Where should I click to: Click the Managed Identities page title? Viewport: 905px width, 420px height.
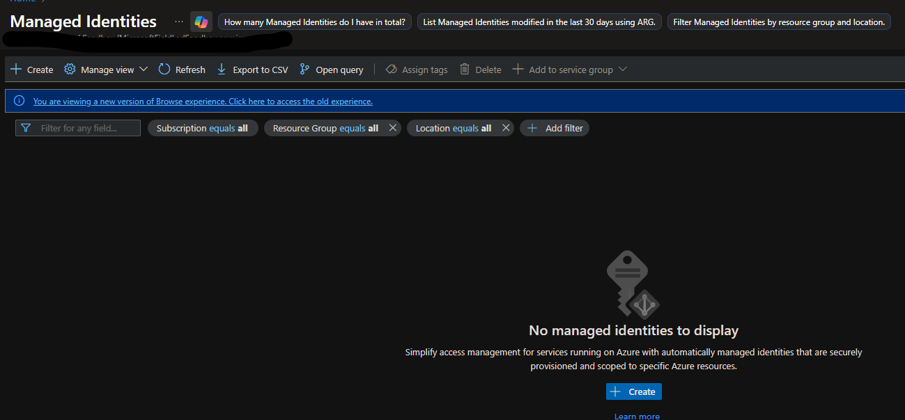83,22
